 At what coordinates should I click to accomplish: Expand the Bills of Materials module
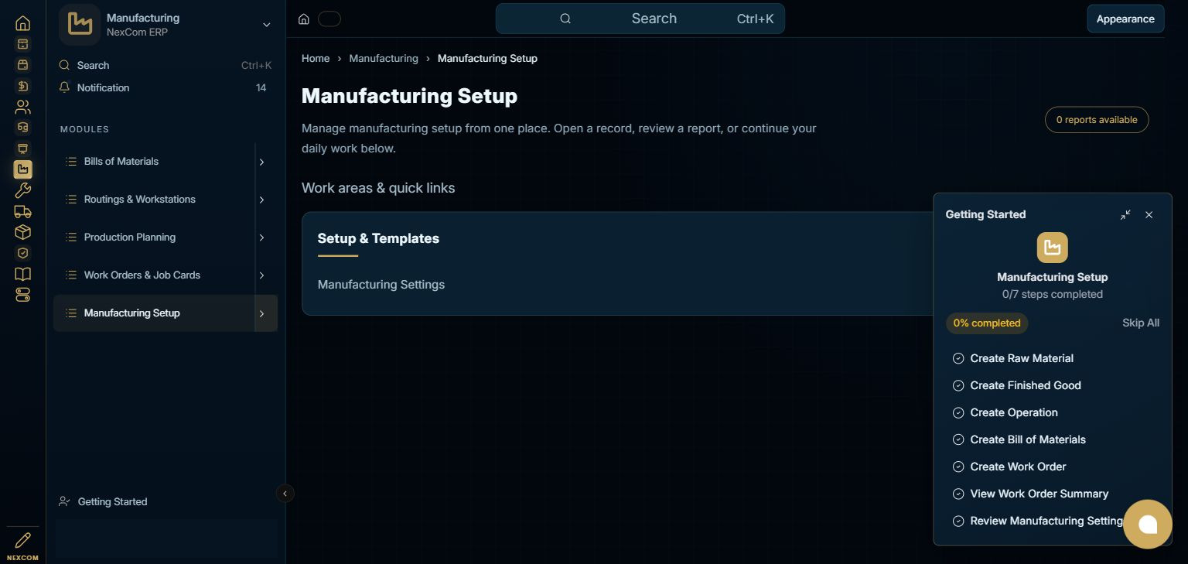(x=261, y=162)
